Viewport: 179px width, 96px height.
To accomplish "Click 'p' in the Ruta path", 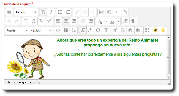I will [x=13, y=82].
